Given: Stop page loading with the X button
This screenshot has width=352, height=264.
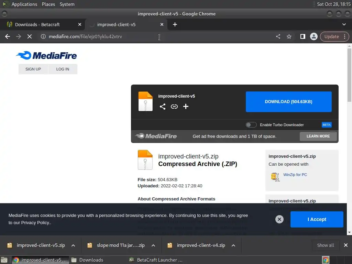Looking at the screenshot, I should [x=30, y=36].
